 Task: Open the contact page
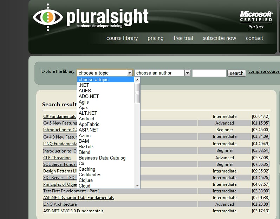(x=254, y=38)
